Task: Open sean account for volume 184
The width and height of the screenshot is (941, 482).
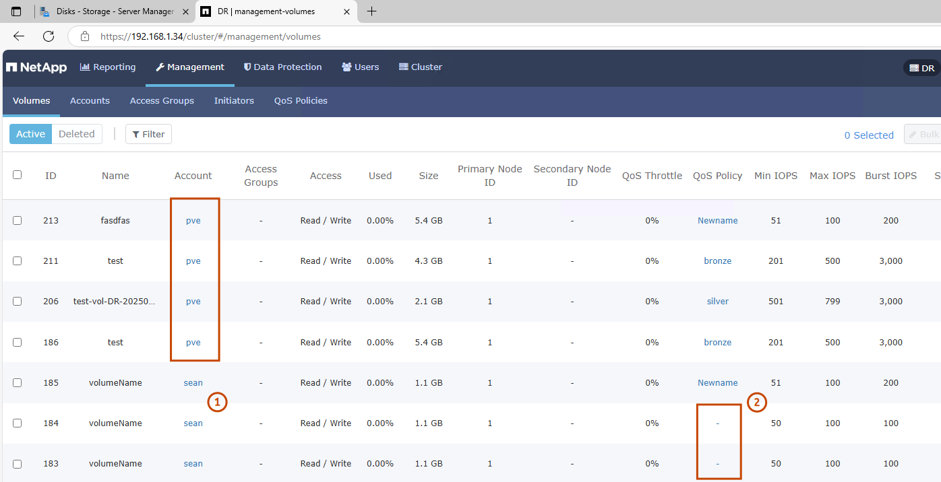Action: (x=193, y=423)
